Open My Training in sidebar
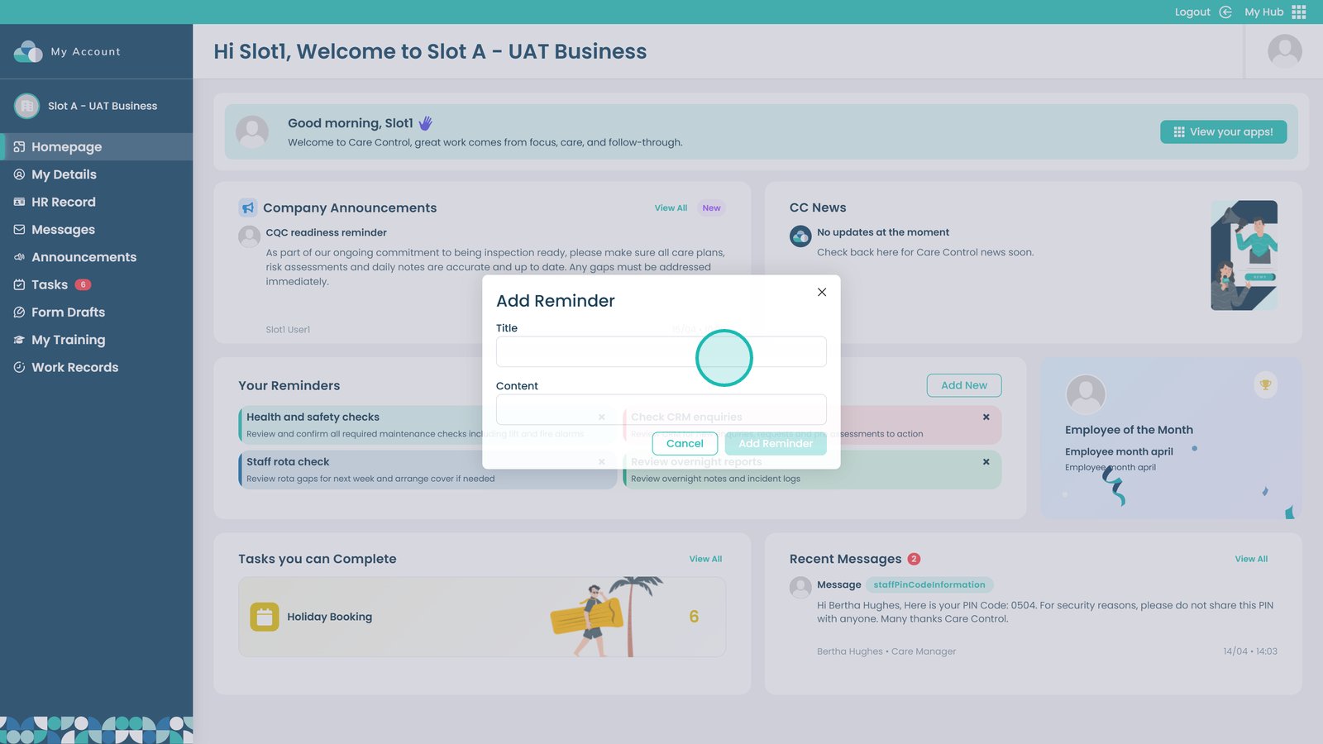1323x744 pixels. pyautogui.click(x=68, y=340)
